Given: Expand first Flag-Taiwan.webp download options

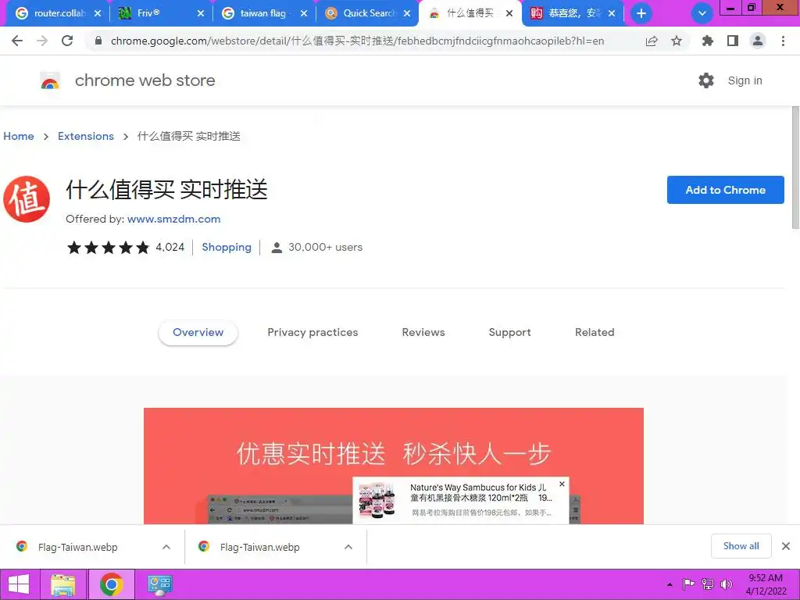Looking at the screenshot, I should 166,547.
